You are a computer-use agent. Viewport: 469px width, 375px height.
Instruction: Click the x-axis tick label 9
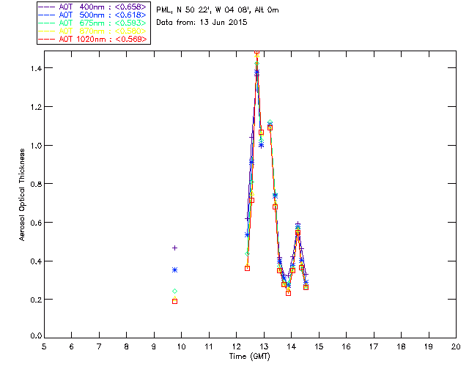click(154, 347)
